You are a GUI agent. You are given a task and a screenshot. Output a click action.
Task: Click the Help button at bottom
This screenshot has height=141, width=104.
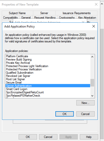pyautogui.click(x=89, y=137)
